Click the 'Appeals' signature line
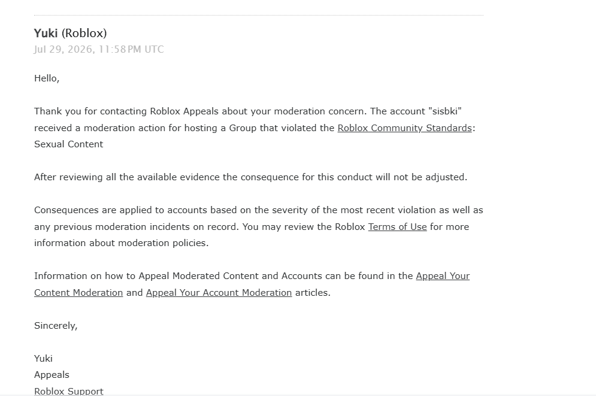Image resolution: width=596 pixels, height=397 pixels. pos(52,375)
